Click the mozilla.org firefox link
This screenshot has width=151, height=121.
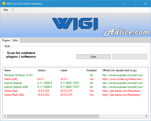click(122, 79)
